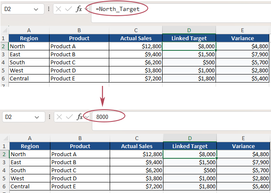Select $1,500 cell in top sheet
271x193 pixels.
click(189, 55)
